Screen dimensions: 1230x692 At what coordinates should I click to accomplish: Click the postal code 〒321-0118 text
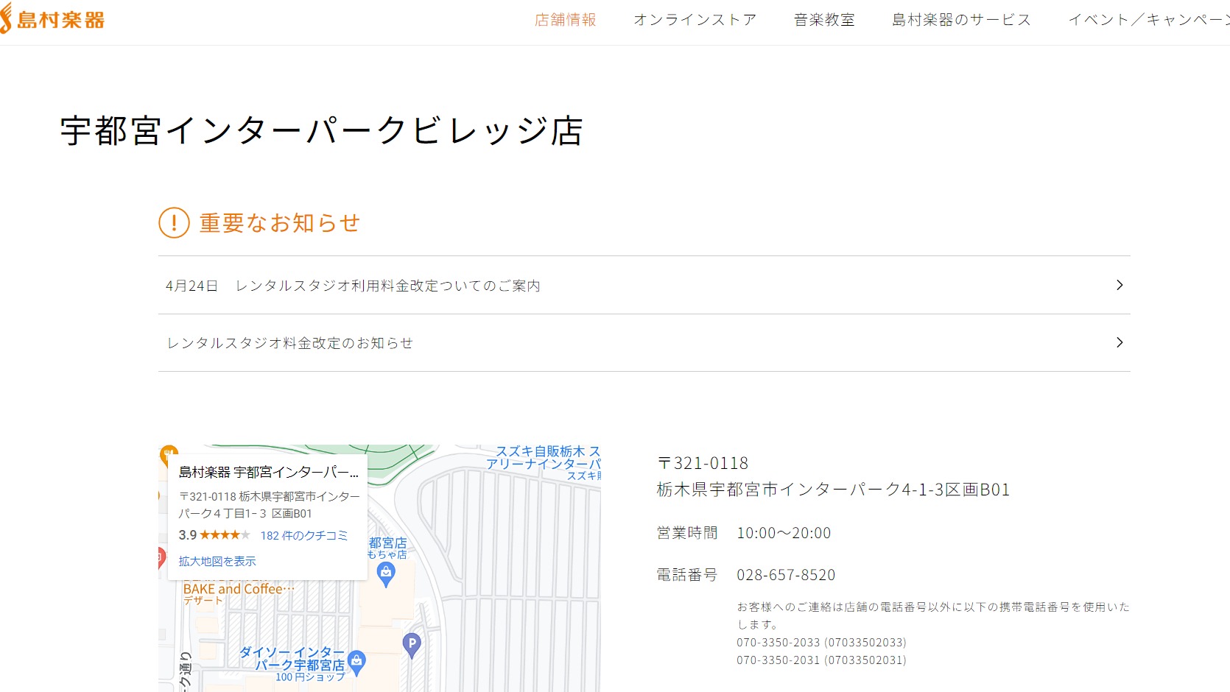click(703, 463)
